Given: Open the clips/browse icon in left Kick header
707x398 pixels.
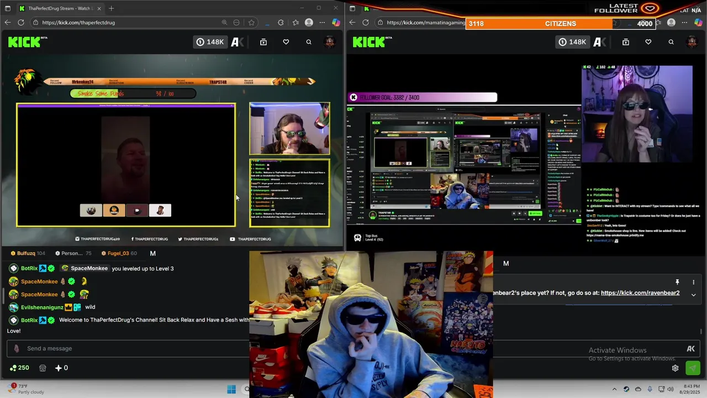Looking at the screenshot, I should tap(263, 42).
